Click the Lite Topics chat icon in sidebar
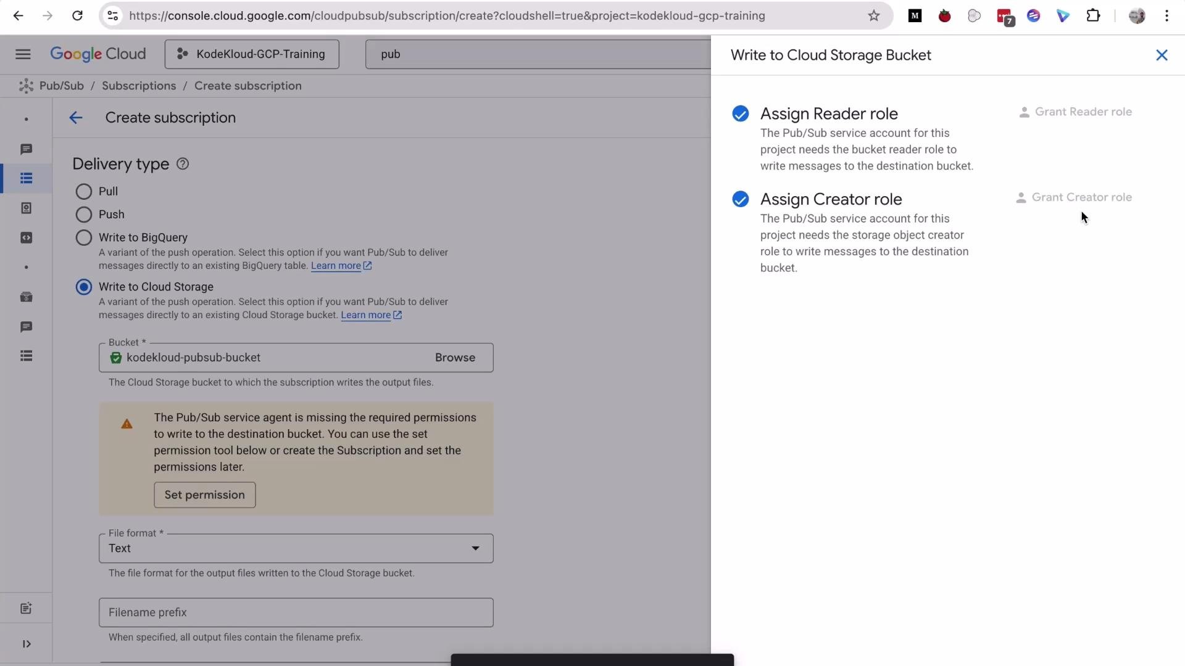 (26, 327)
